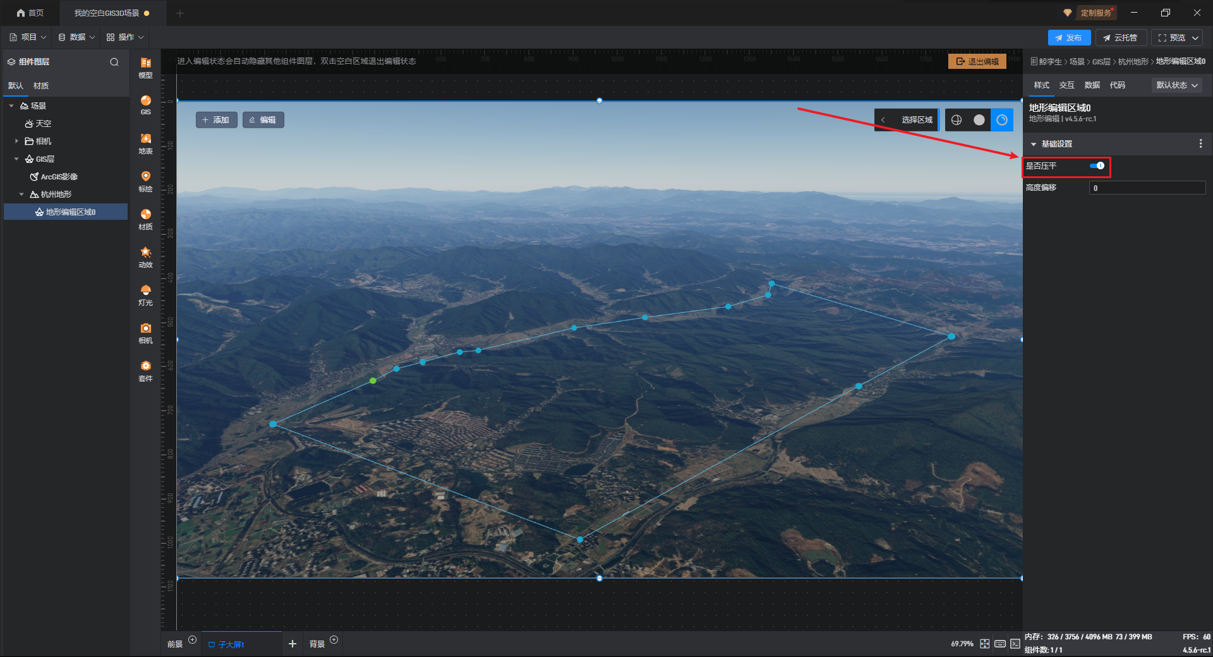Fit canvas to screen icon

[985, 644]
